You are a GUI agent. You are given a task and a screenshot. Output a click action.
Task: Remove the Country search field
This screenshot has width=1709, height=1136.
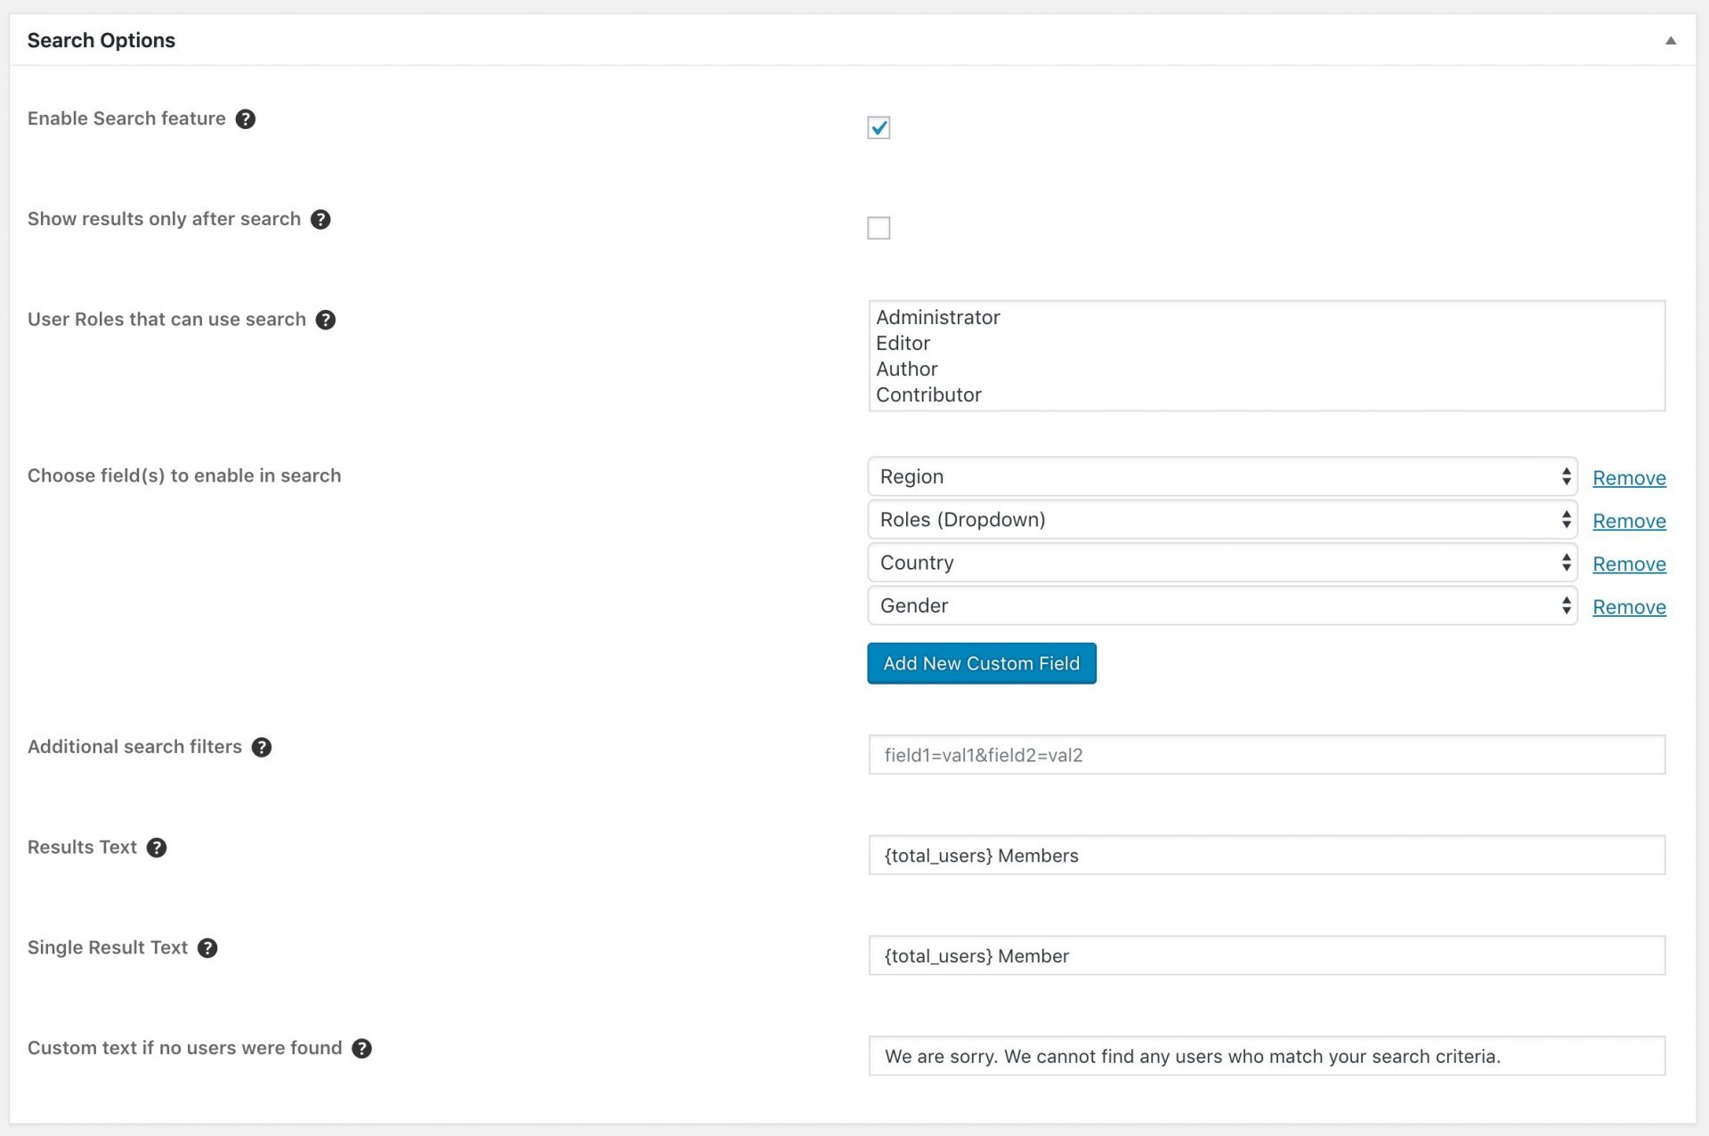(x=1629, y=564)
